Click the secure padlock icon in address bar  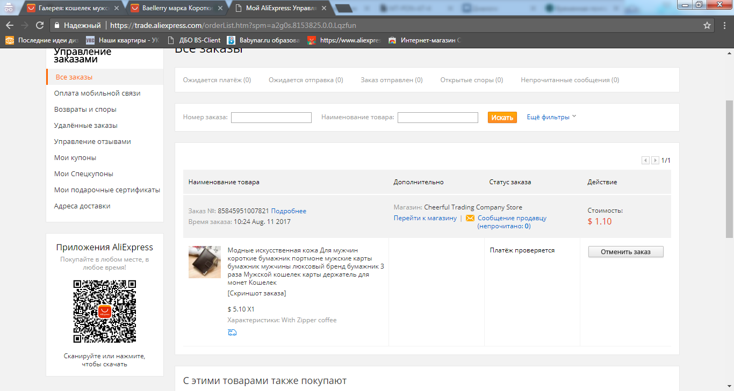pos(57,25)
